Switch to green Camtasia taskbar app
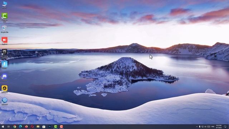This screenshot has height=129, width=229. (x=55, y=126)
